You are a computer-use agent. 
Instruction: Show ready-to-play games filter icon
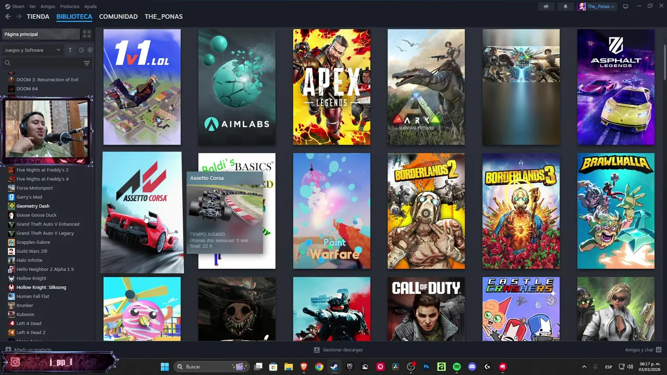(x=90, y=50)
